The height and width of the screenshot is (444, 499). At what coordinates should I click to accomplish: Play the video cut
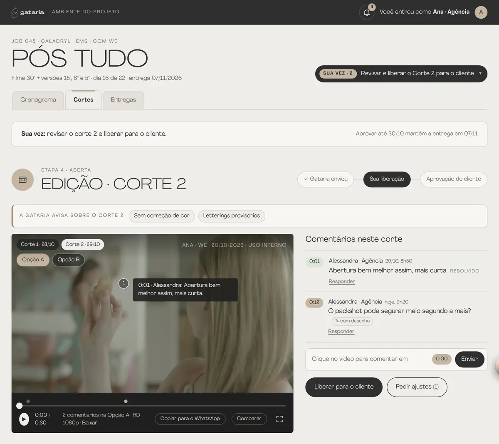coord(24,419)
